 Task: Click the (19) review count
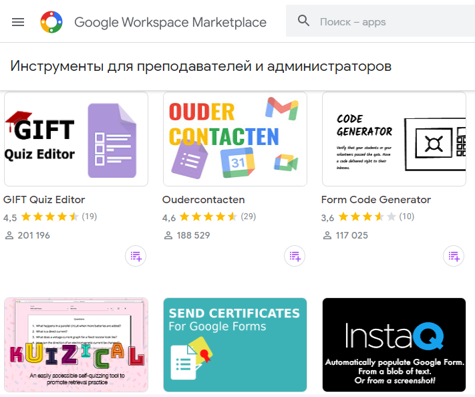(x=90, y=217)
